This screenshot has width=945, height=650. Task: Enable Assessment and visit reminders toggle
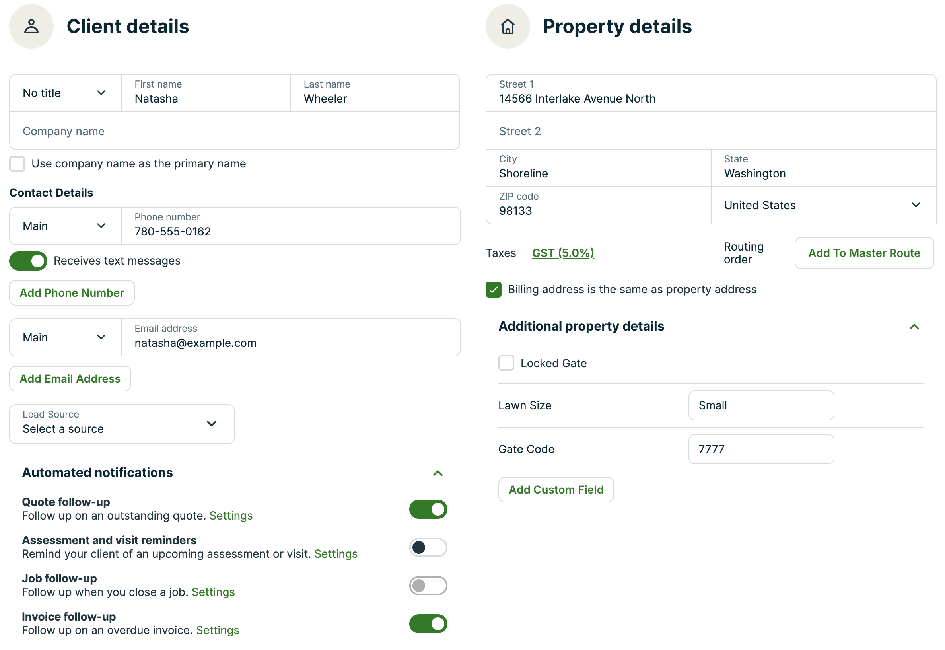coord(428,547)
